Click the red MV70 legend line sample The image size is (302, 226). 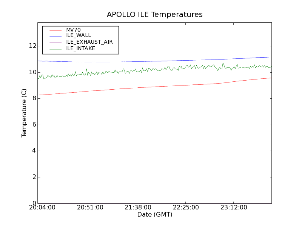55,30
